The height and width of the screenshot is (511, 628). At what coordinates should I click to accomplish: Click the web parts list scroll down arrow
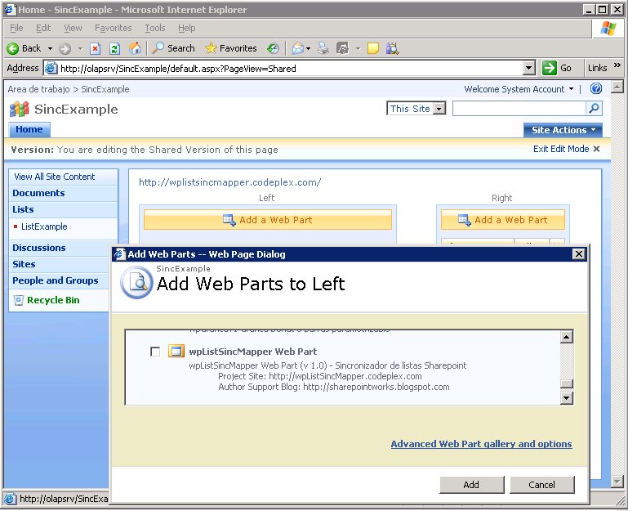click(566, 398)
